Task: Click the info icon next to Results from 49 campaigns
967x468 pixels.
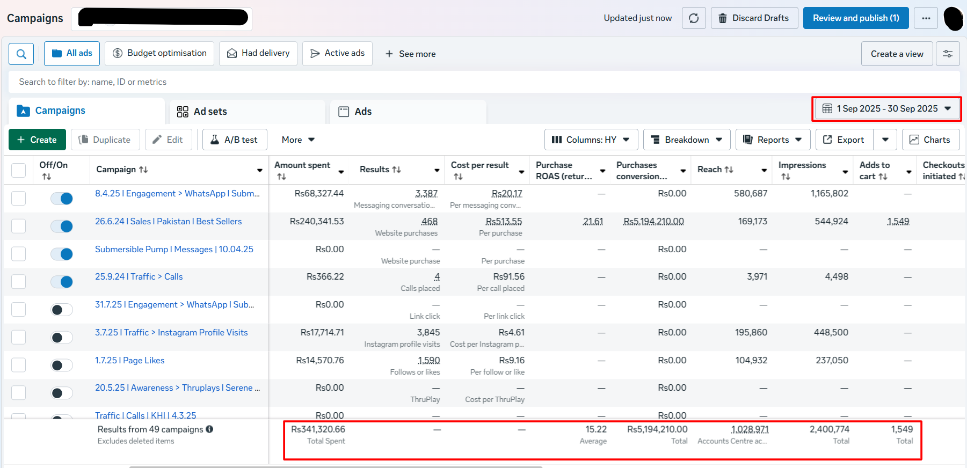Action: [209, 429]
